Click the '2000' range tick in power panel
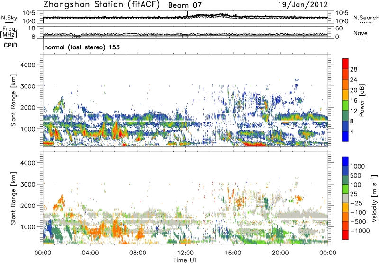This screenshot has width=379, height=263. pos(28,107)
